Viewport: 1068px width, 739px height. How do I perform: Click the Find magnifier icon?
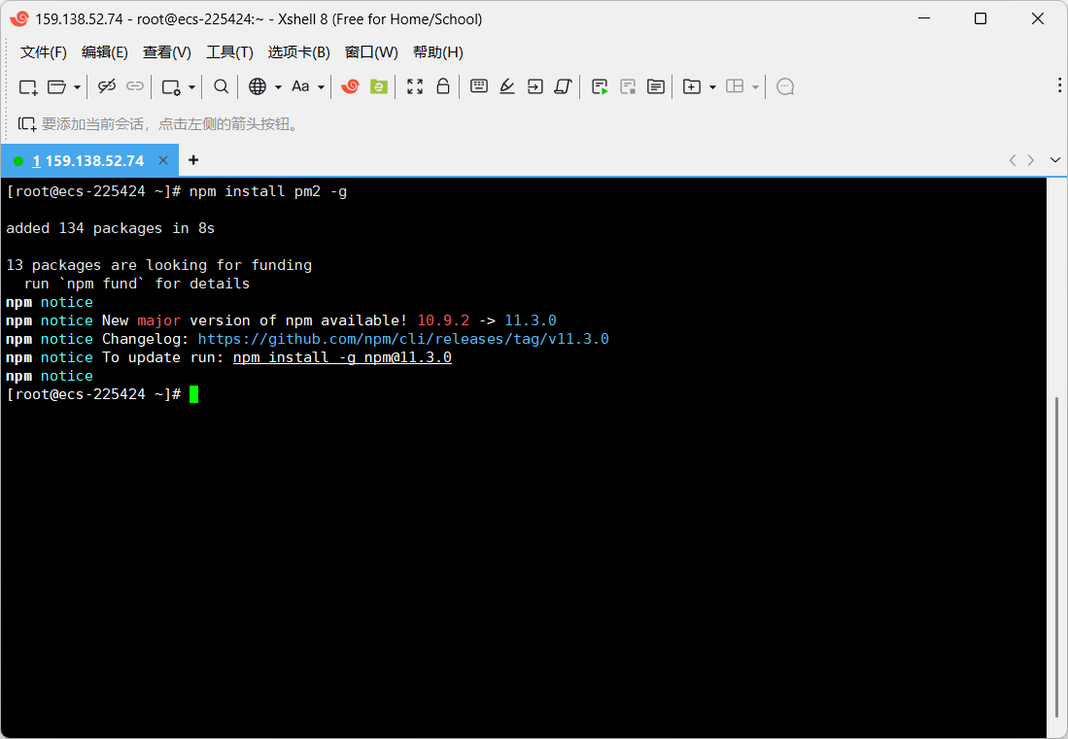tap(221, 86)
